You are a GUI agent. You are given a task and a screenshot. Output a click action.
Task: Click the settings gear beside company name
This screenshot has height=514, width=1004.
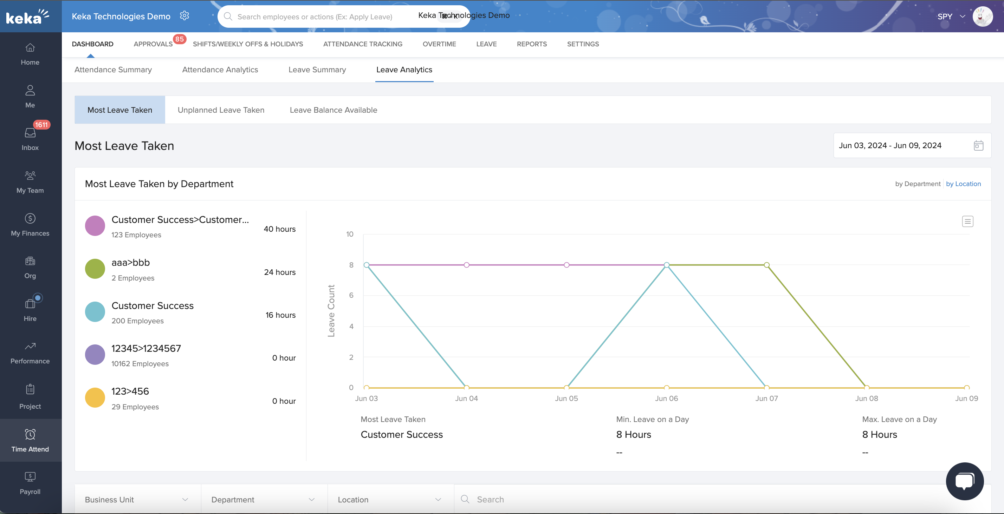click(184, 15)
